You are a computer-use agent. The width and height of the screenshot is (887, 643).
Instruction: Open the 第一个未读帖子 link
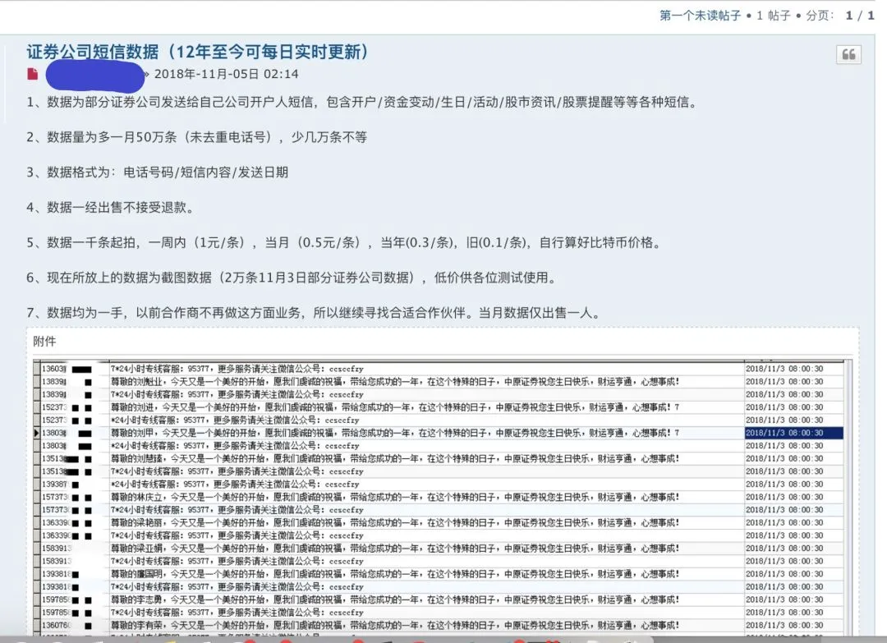(701, 16)
